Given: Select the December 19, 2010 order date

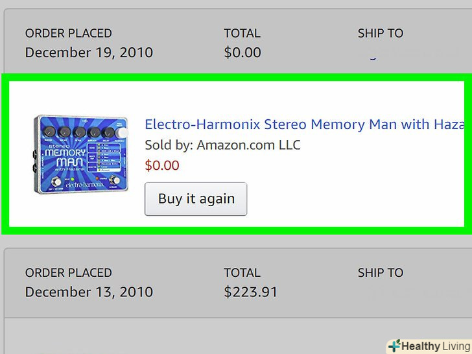Looking at the screenshot, I should click(x=89, y=53).
